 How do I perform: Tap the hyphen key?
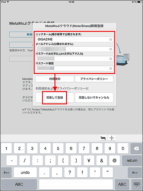(x=12, y=160)
